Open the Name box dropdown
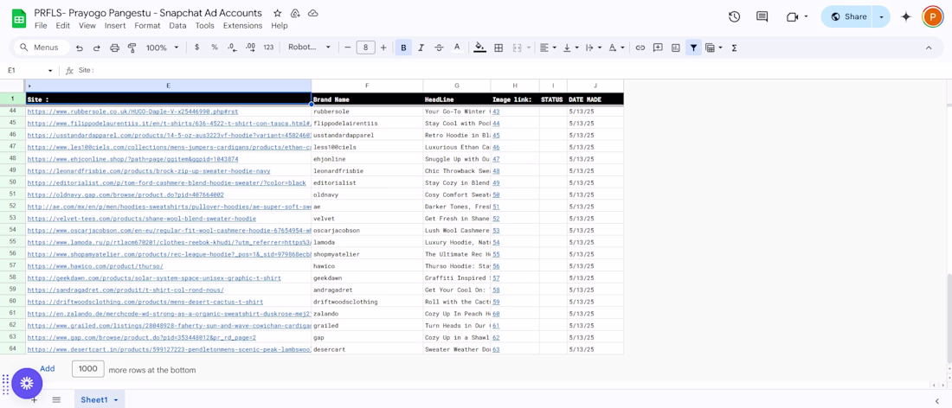The width and height of the screenshot is (952, 408). tap(50, 71)
